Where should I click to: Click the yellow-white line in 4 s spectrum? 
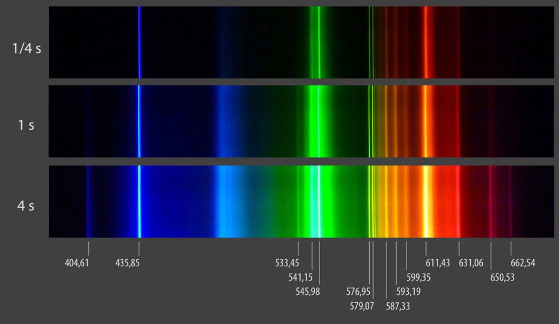(425, 201)
